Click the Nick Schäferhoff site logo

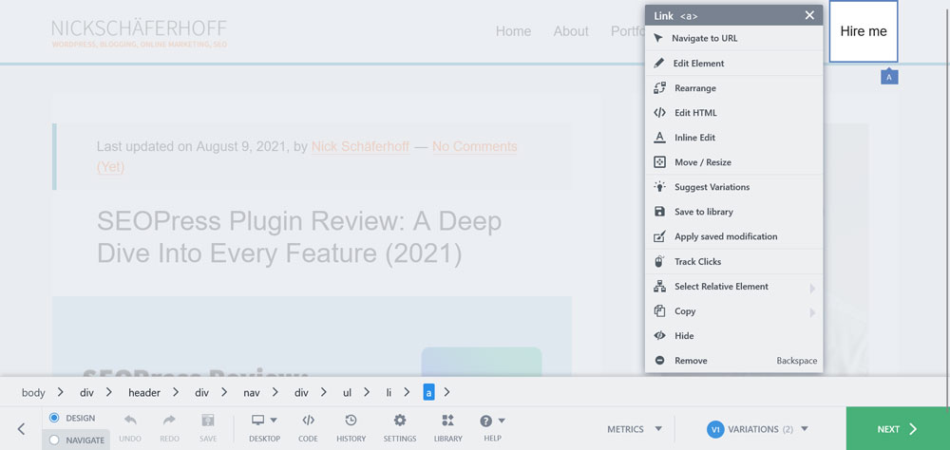click(x=139, y=33)
